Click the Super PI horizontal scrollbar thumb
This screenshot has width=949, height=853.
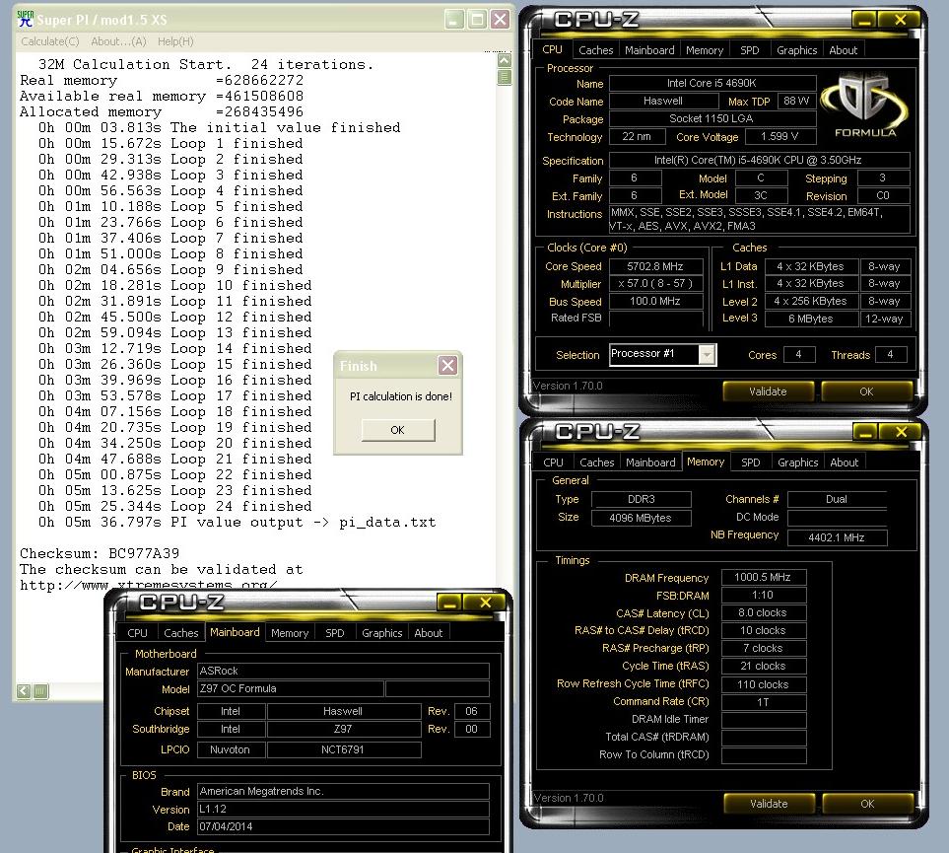(x=40, y=690)
